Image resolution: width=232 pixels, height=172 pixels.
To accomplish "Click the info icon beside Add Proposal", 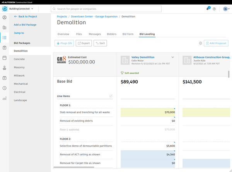I will [200, 43].
